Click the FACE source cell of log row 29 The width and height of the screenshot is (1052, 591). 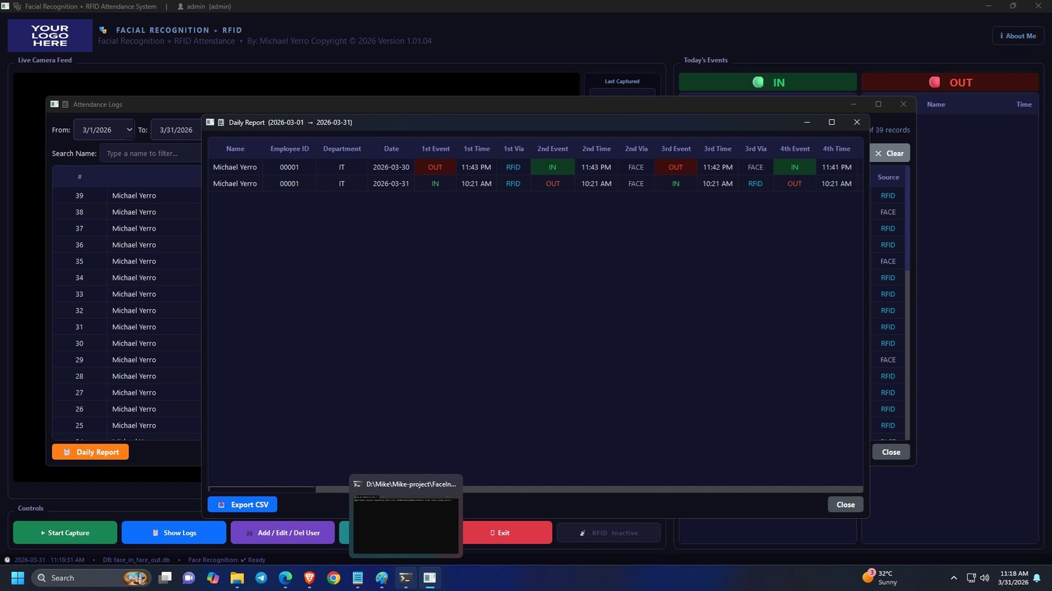point(888,360)
